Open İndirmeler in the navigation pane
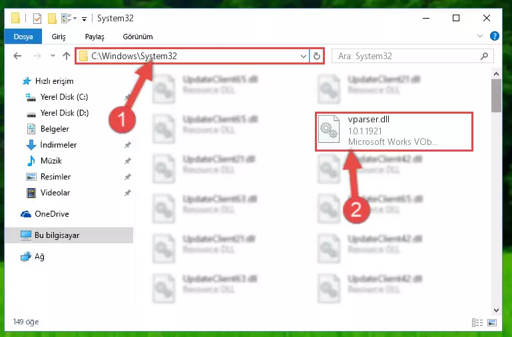This screenshot has width=512, height=337. (58, 145)
